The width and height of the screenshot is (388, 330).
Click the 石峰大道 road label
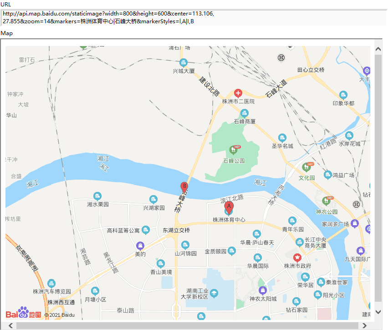pyautogui.click(x=276, y=89)
